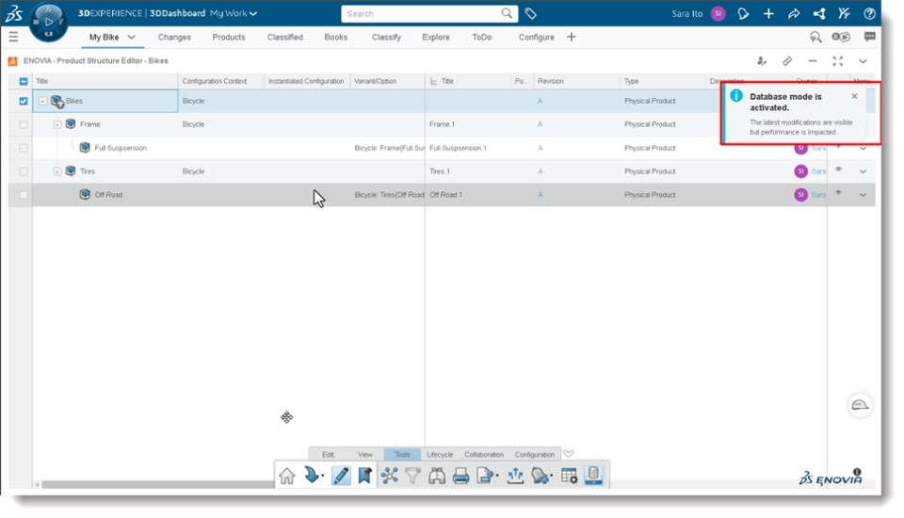Open table column settings icon
The width and height of the screenshot is (904, 518).
[x=569, y=476]
